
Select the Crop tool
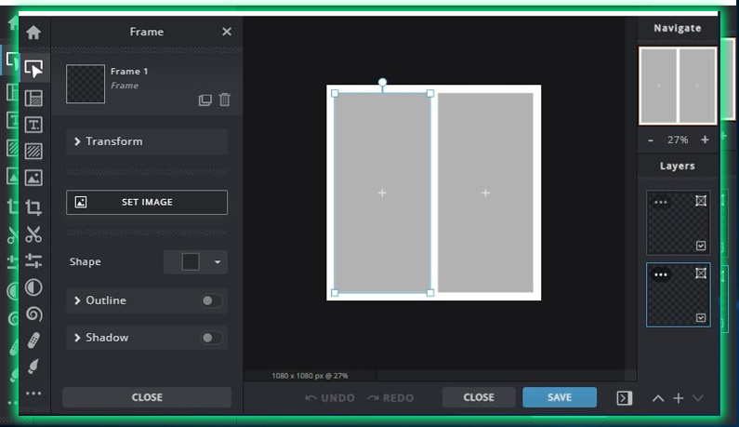click(x=33, y=207)
